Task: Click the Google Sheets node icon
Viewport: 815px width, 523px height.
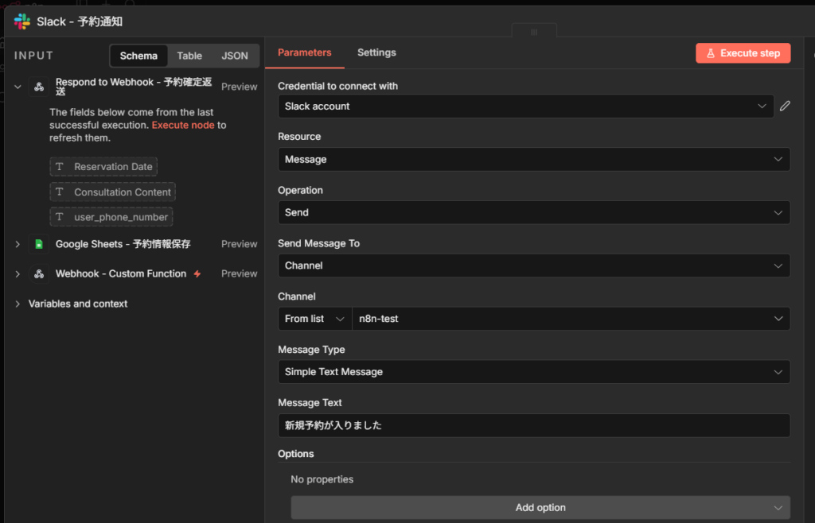Action: (39, 244)
